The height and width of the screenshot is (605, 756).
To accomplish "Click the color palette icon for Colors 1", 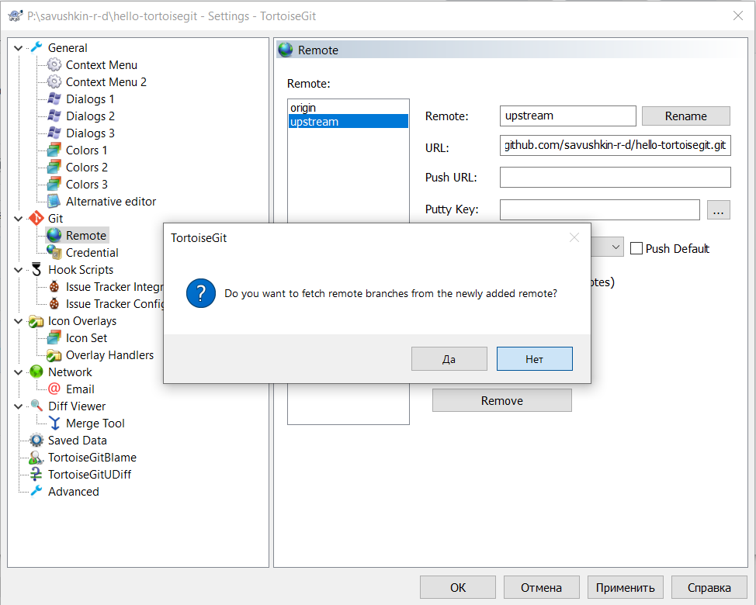I will coord(54,150).
